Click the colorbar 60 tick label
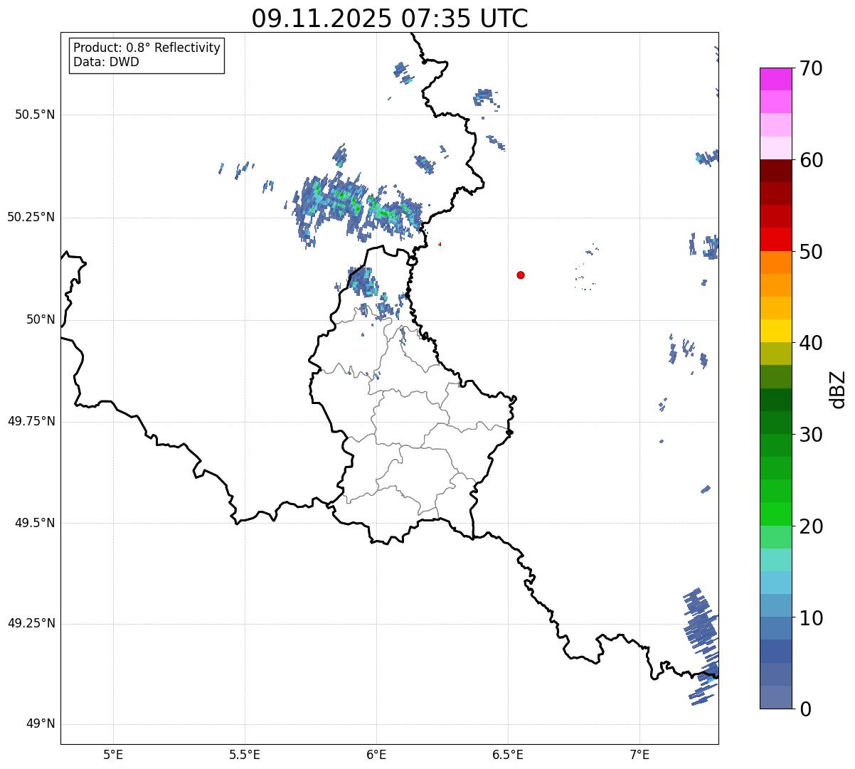 click(810, 160)
